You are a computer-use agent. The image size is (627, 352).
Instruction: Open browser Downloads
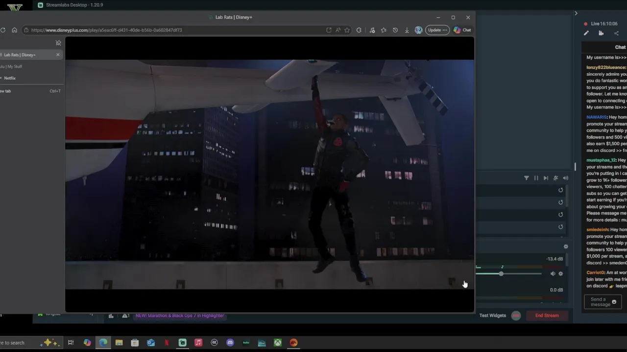point(407,30)
